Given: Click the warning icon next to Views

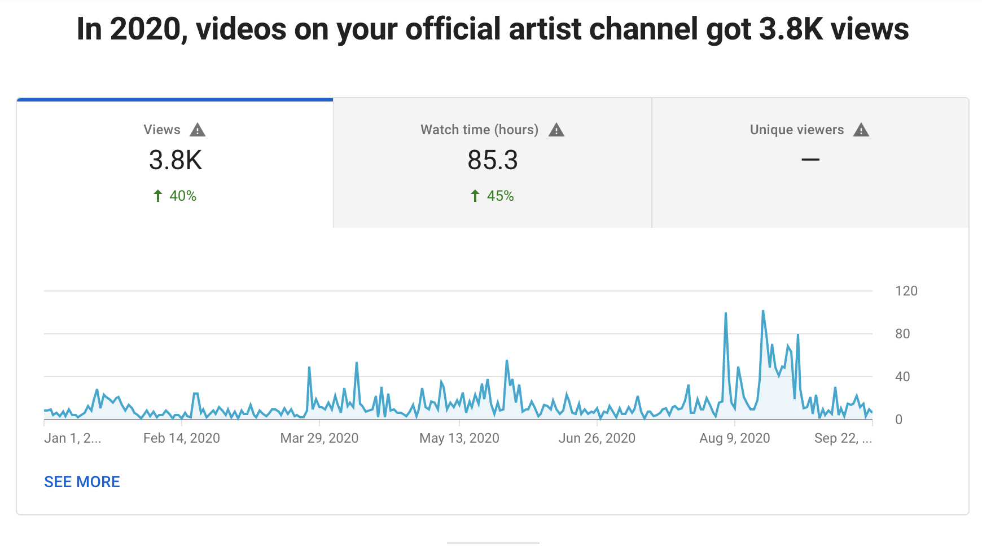Looking at the screenshot, I should pos(198,130).
